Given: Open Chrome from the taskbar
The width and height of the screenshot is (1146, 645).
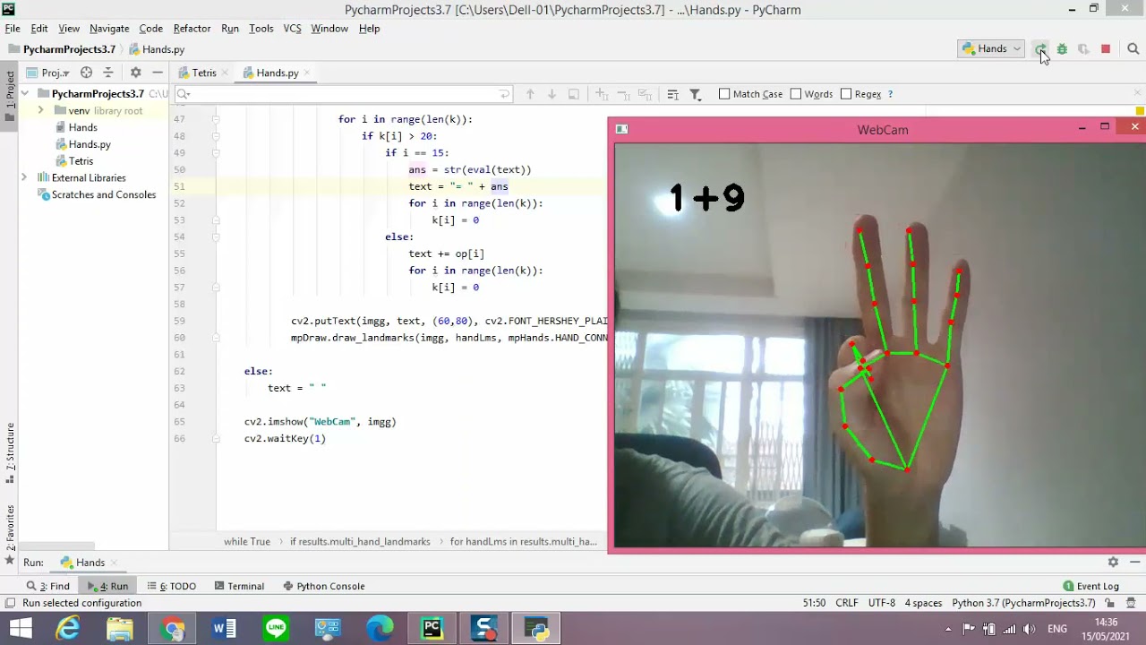Looking at the screenshot, I should click(x=173, y=629).
